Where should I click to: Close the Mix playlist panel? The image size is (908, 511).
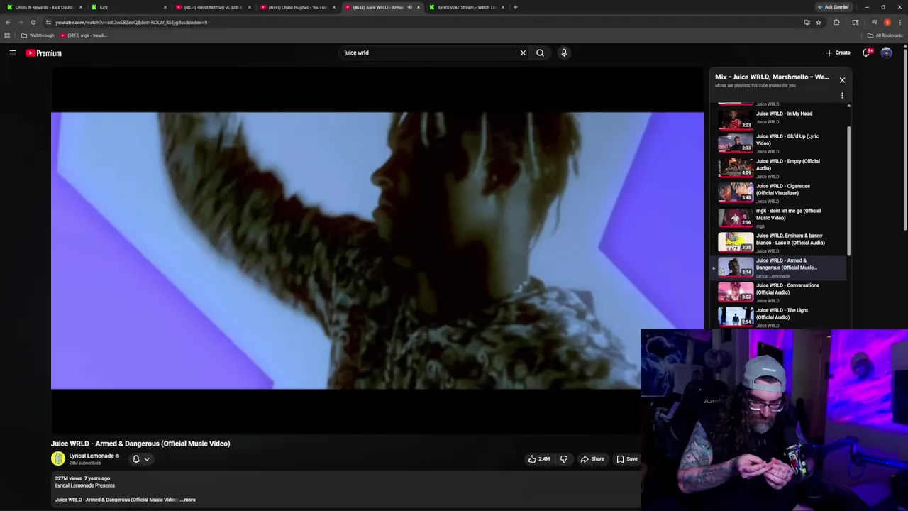[842, 80]
